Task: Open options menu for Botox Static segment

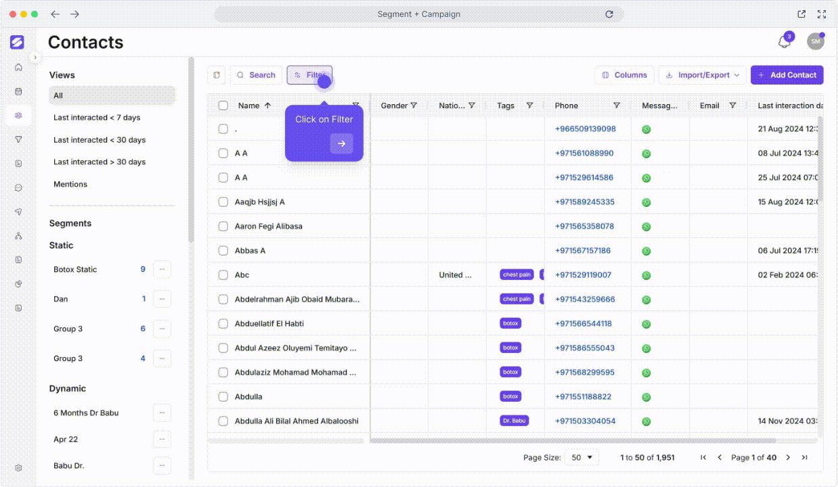Action: 162,269
